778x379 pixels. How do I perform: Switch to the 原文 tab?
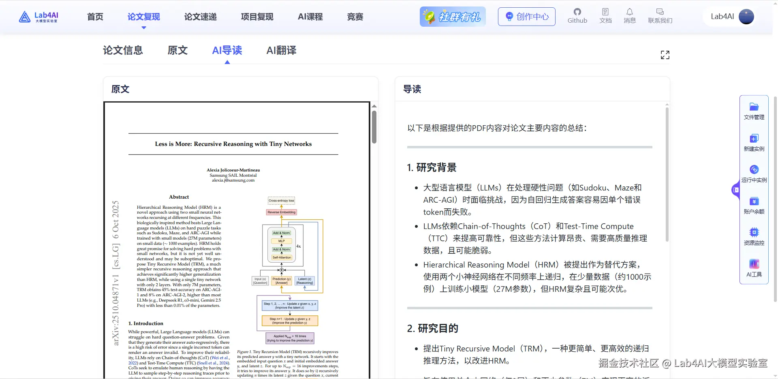[177, 50]
